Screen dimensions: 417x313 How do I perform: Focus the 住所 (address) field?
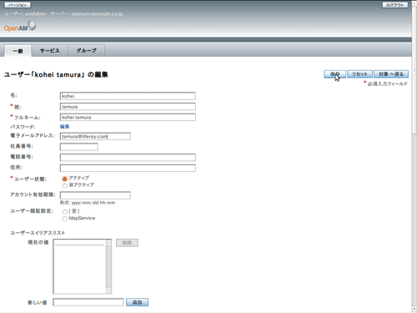click(128, 168)
